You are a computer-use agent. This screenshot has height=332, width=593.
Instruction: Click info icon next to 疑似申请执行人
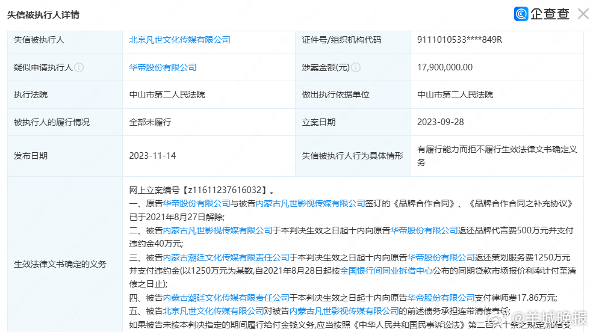tap(79, 67)
